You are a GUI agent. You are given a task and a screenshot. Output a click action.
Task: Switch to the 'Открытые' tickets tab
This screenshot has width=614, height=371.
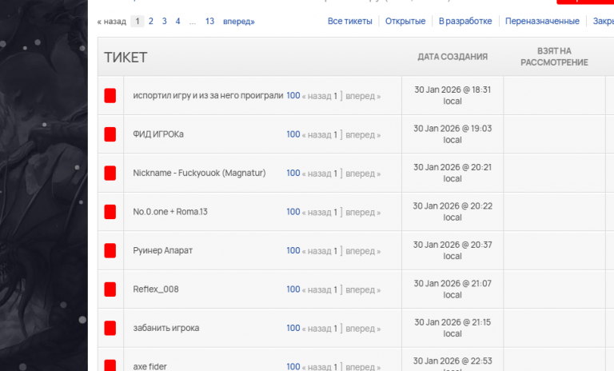click(405, 21)
